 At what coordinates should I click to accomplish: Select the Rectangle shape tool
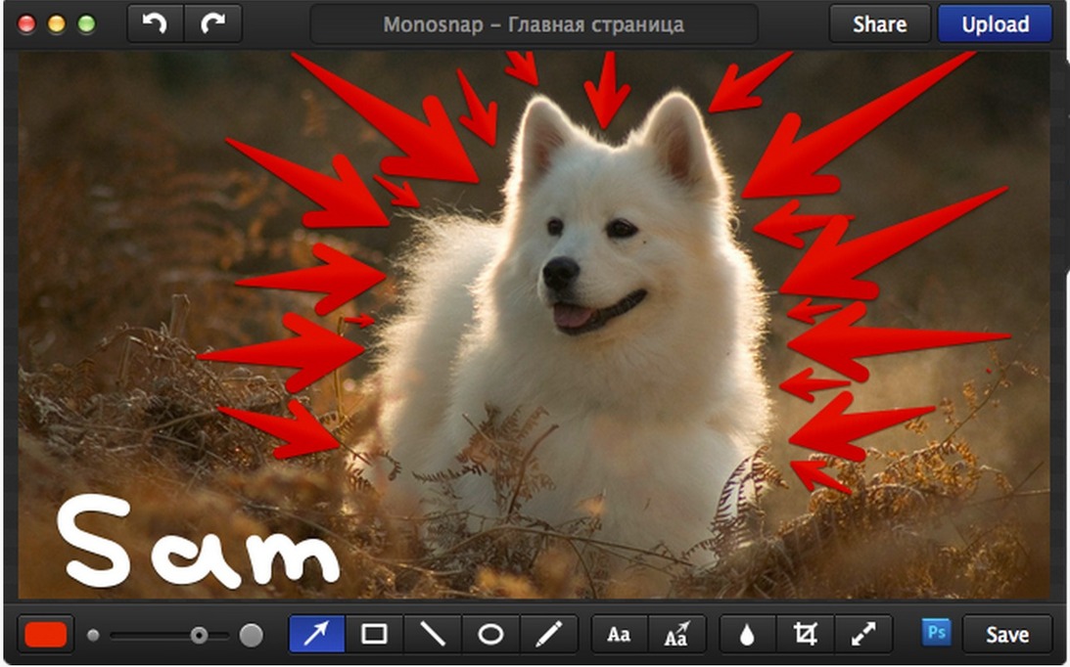(x=374, y=634)
